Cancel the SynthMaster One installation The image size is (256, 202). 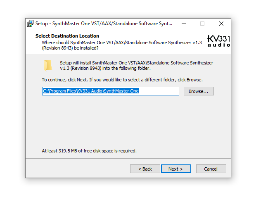211,169
